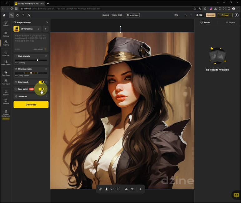Viewport: 241px width, 203px height.
Task: Click the lasso select icon in bottom toolbar
Action: tap(112, 189)
